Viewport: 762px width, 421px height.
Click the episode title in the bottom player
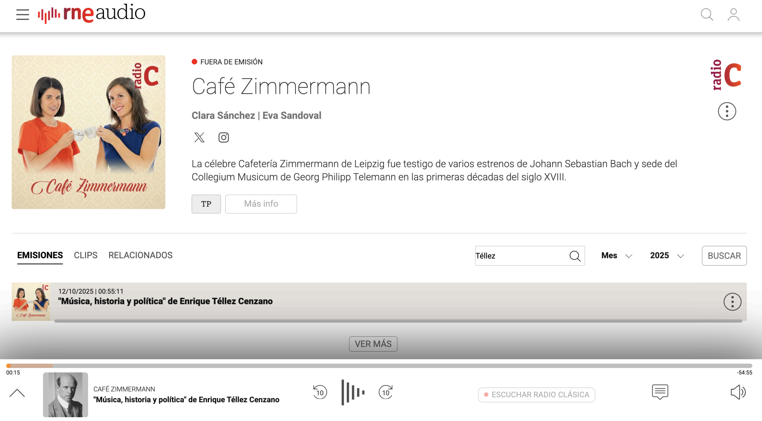point(186,400)
